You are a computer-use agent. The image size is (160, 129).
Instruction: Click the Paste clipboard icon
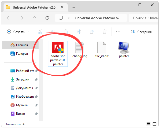point(66,32)
